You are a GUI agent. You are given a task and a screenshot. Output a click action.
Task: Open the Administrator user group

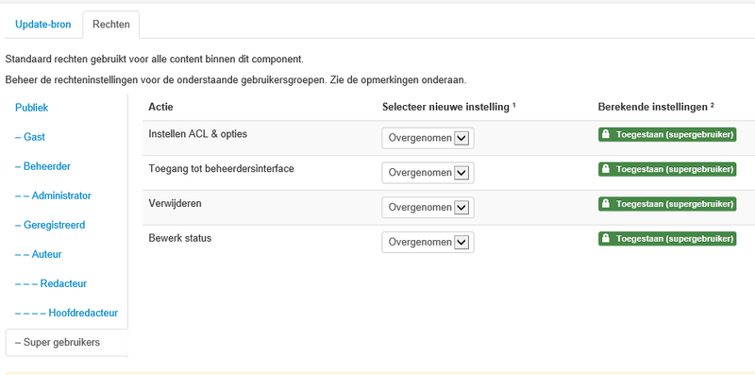53,196
